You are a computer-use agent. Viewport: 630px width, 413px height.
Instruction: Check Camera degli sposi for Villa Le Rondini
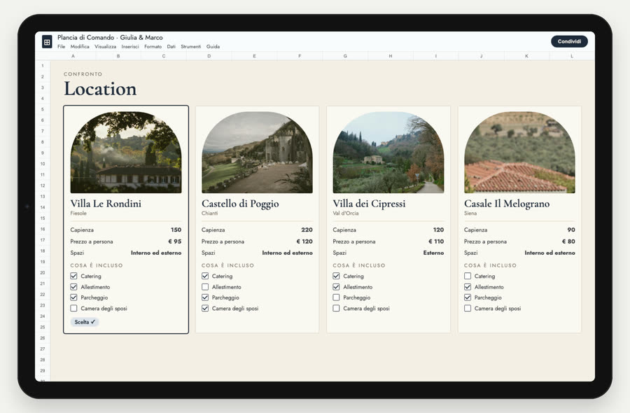click(73, 308)
